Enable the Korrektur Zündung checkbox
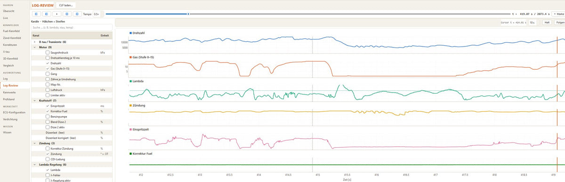The width and height of the screenshot is (565, 182). [x=48, y=148]
